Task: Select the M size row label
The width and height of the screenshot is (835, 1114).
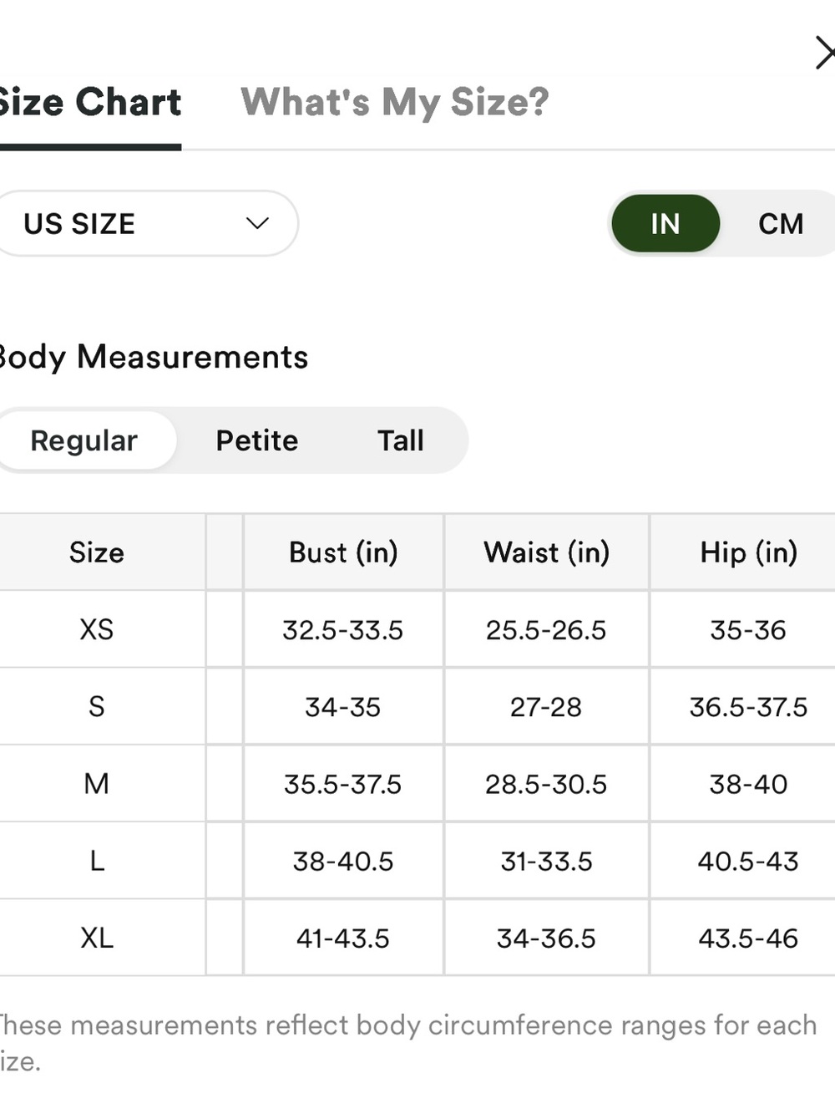Action: (97, 784)
